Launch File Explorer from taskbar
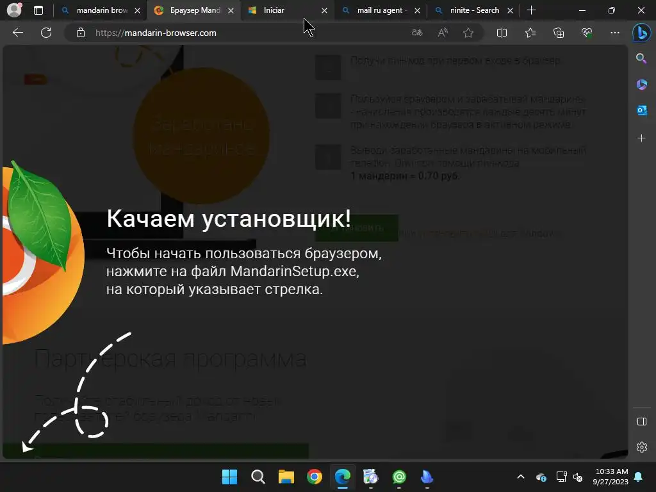The height and width of the screenshot is (492, 656). coord(286,477)
